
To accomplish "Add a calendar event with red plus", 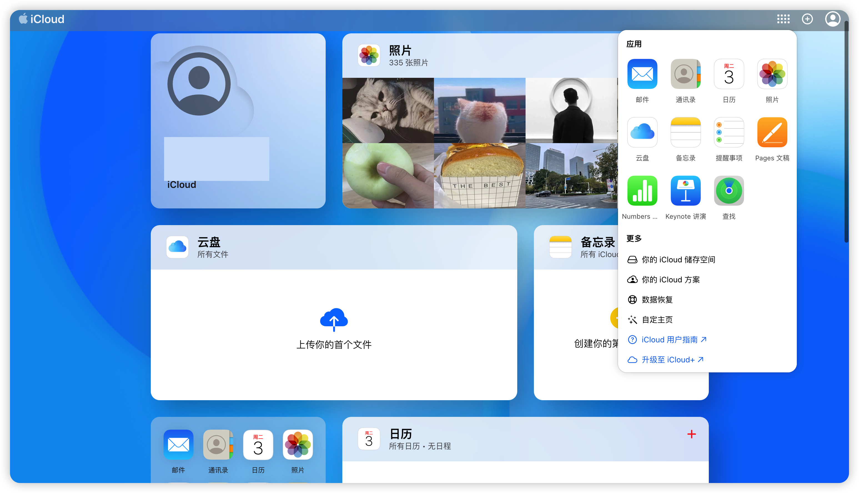I will [691, 434].
